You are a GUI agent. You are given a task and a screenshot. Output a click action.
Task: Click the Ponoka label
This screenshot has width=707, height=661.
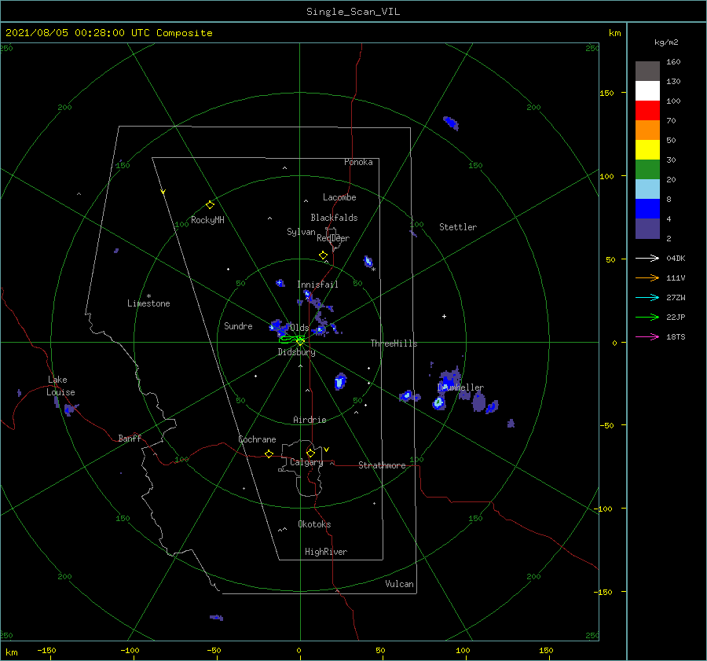(358, 162)
